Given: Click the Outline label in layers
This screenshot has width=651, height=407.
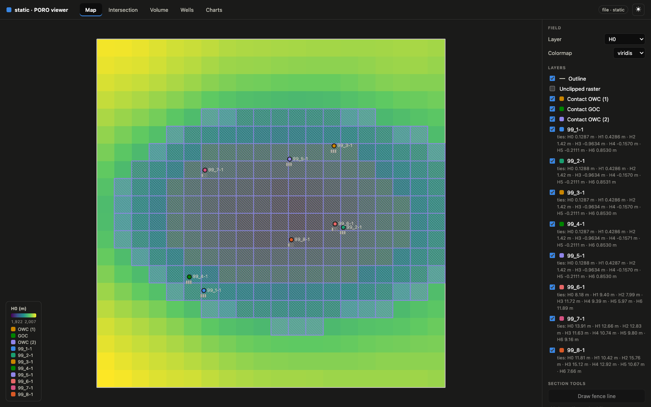Looking at the screenshot, I should point(577,79).
